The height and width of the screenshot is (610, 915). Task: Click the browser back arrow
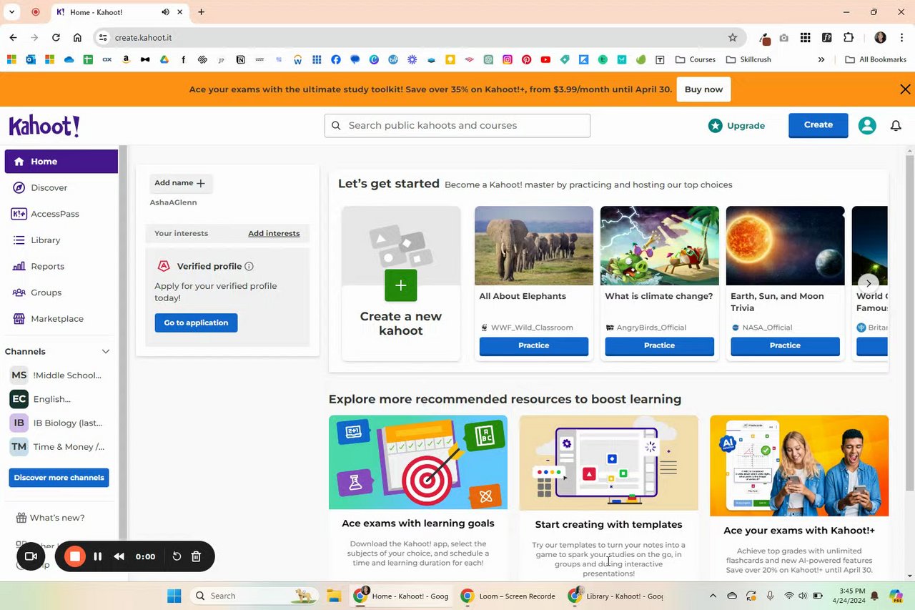14,37
